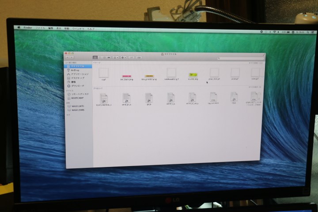The image size is (318, 212).
Task: Open the ファイル menu
Action: 40,28
